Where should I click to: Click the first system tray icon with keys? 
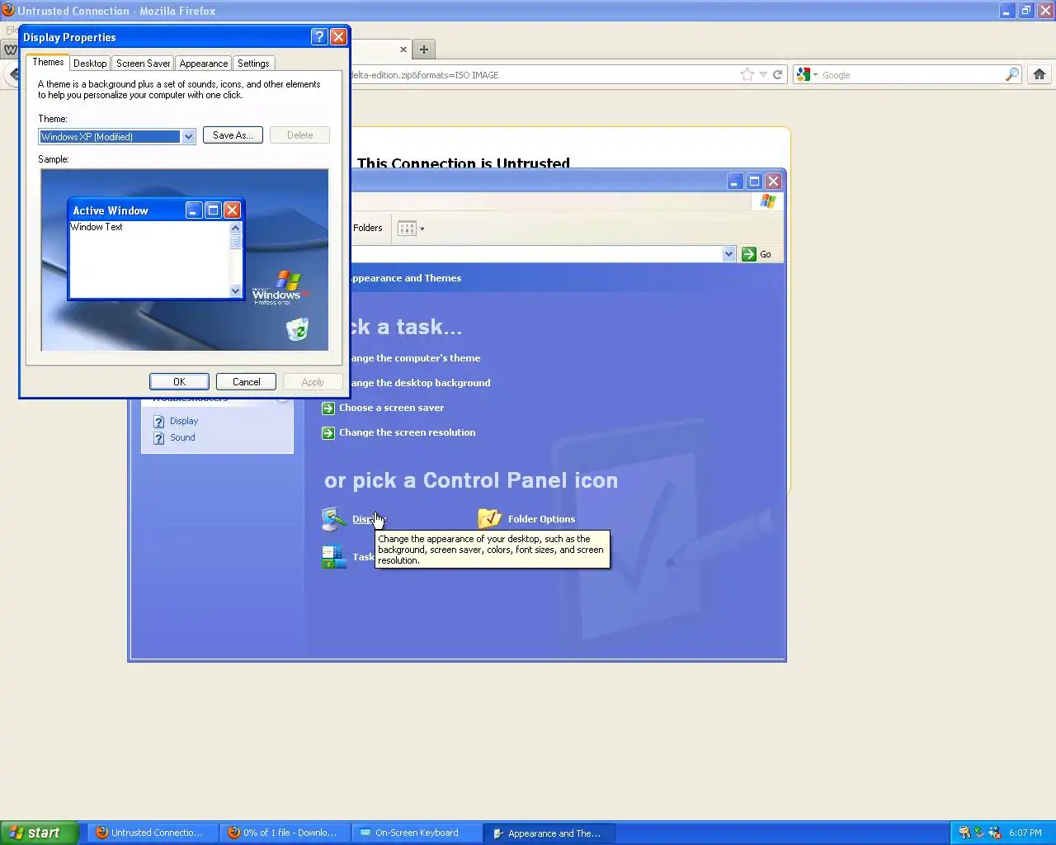tap(964, 833)
